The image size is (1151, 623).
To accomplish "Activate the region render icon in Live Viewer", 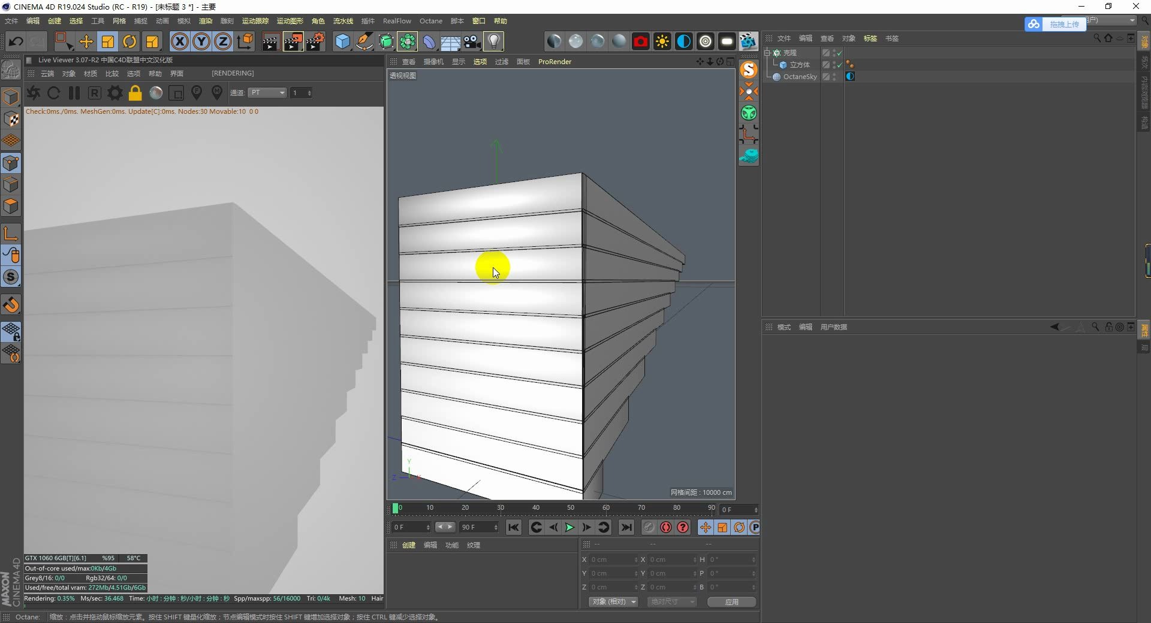I will (x=176, y=93).
